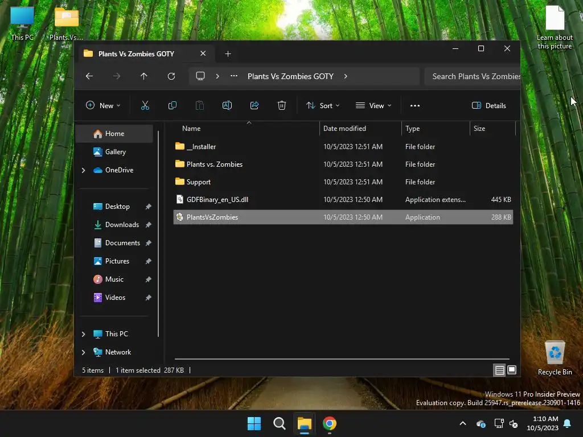The height and width of the screenshot is (437, 583).
Task: Click the Cut scissors icon
Action: [x=145, y=105]
